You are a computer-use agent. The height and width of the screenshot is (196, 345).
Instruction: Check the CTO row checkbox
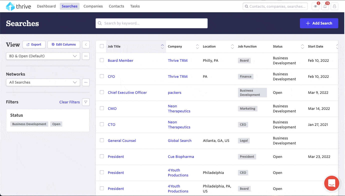click(102, 124)
